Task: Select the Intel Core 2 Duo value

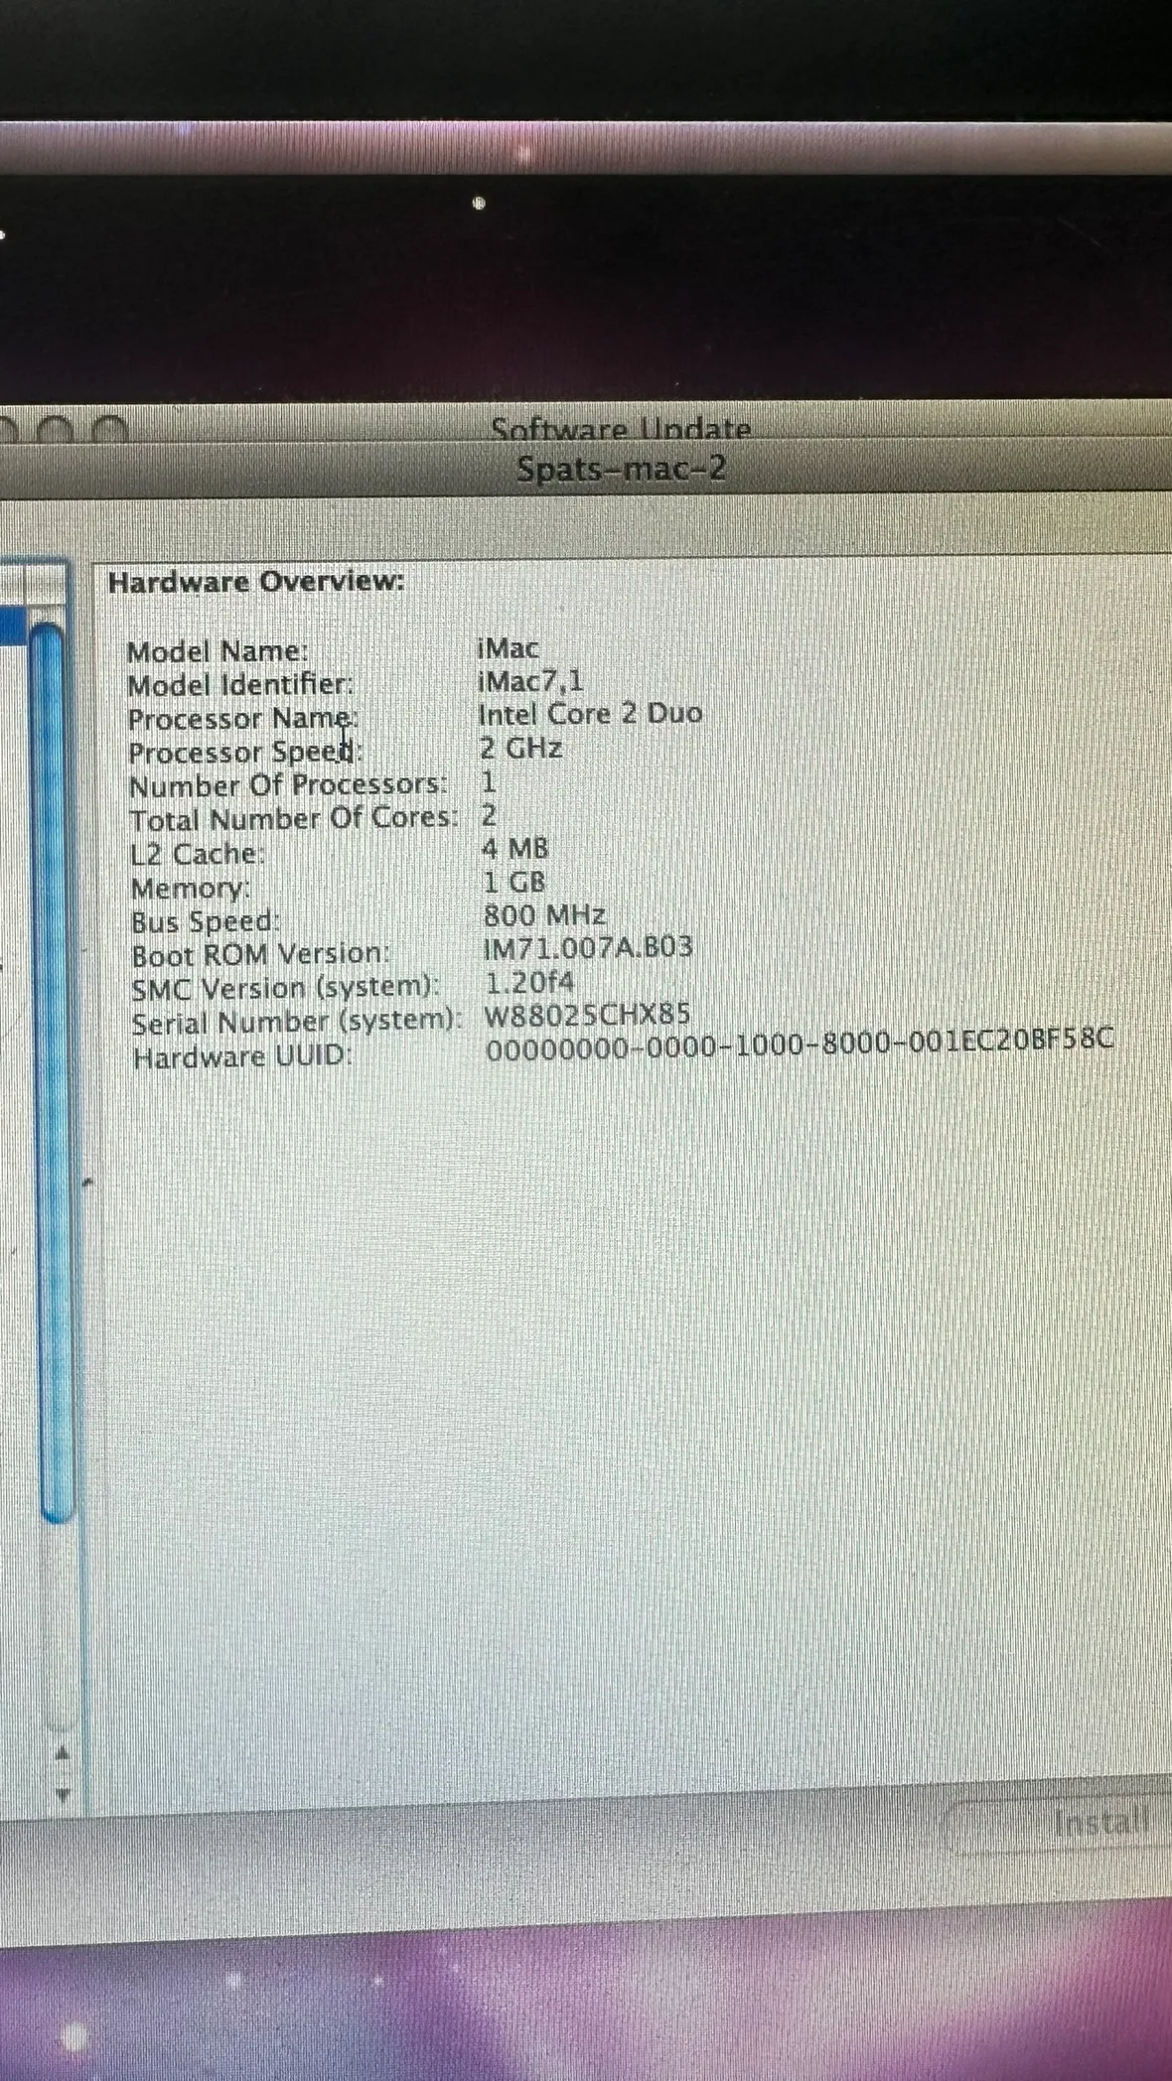Action: 590,713
